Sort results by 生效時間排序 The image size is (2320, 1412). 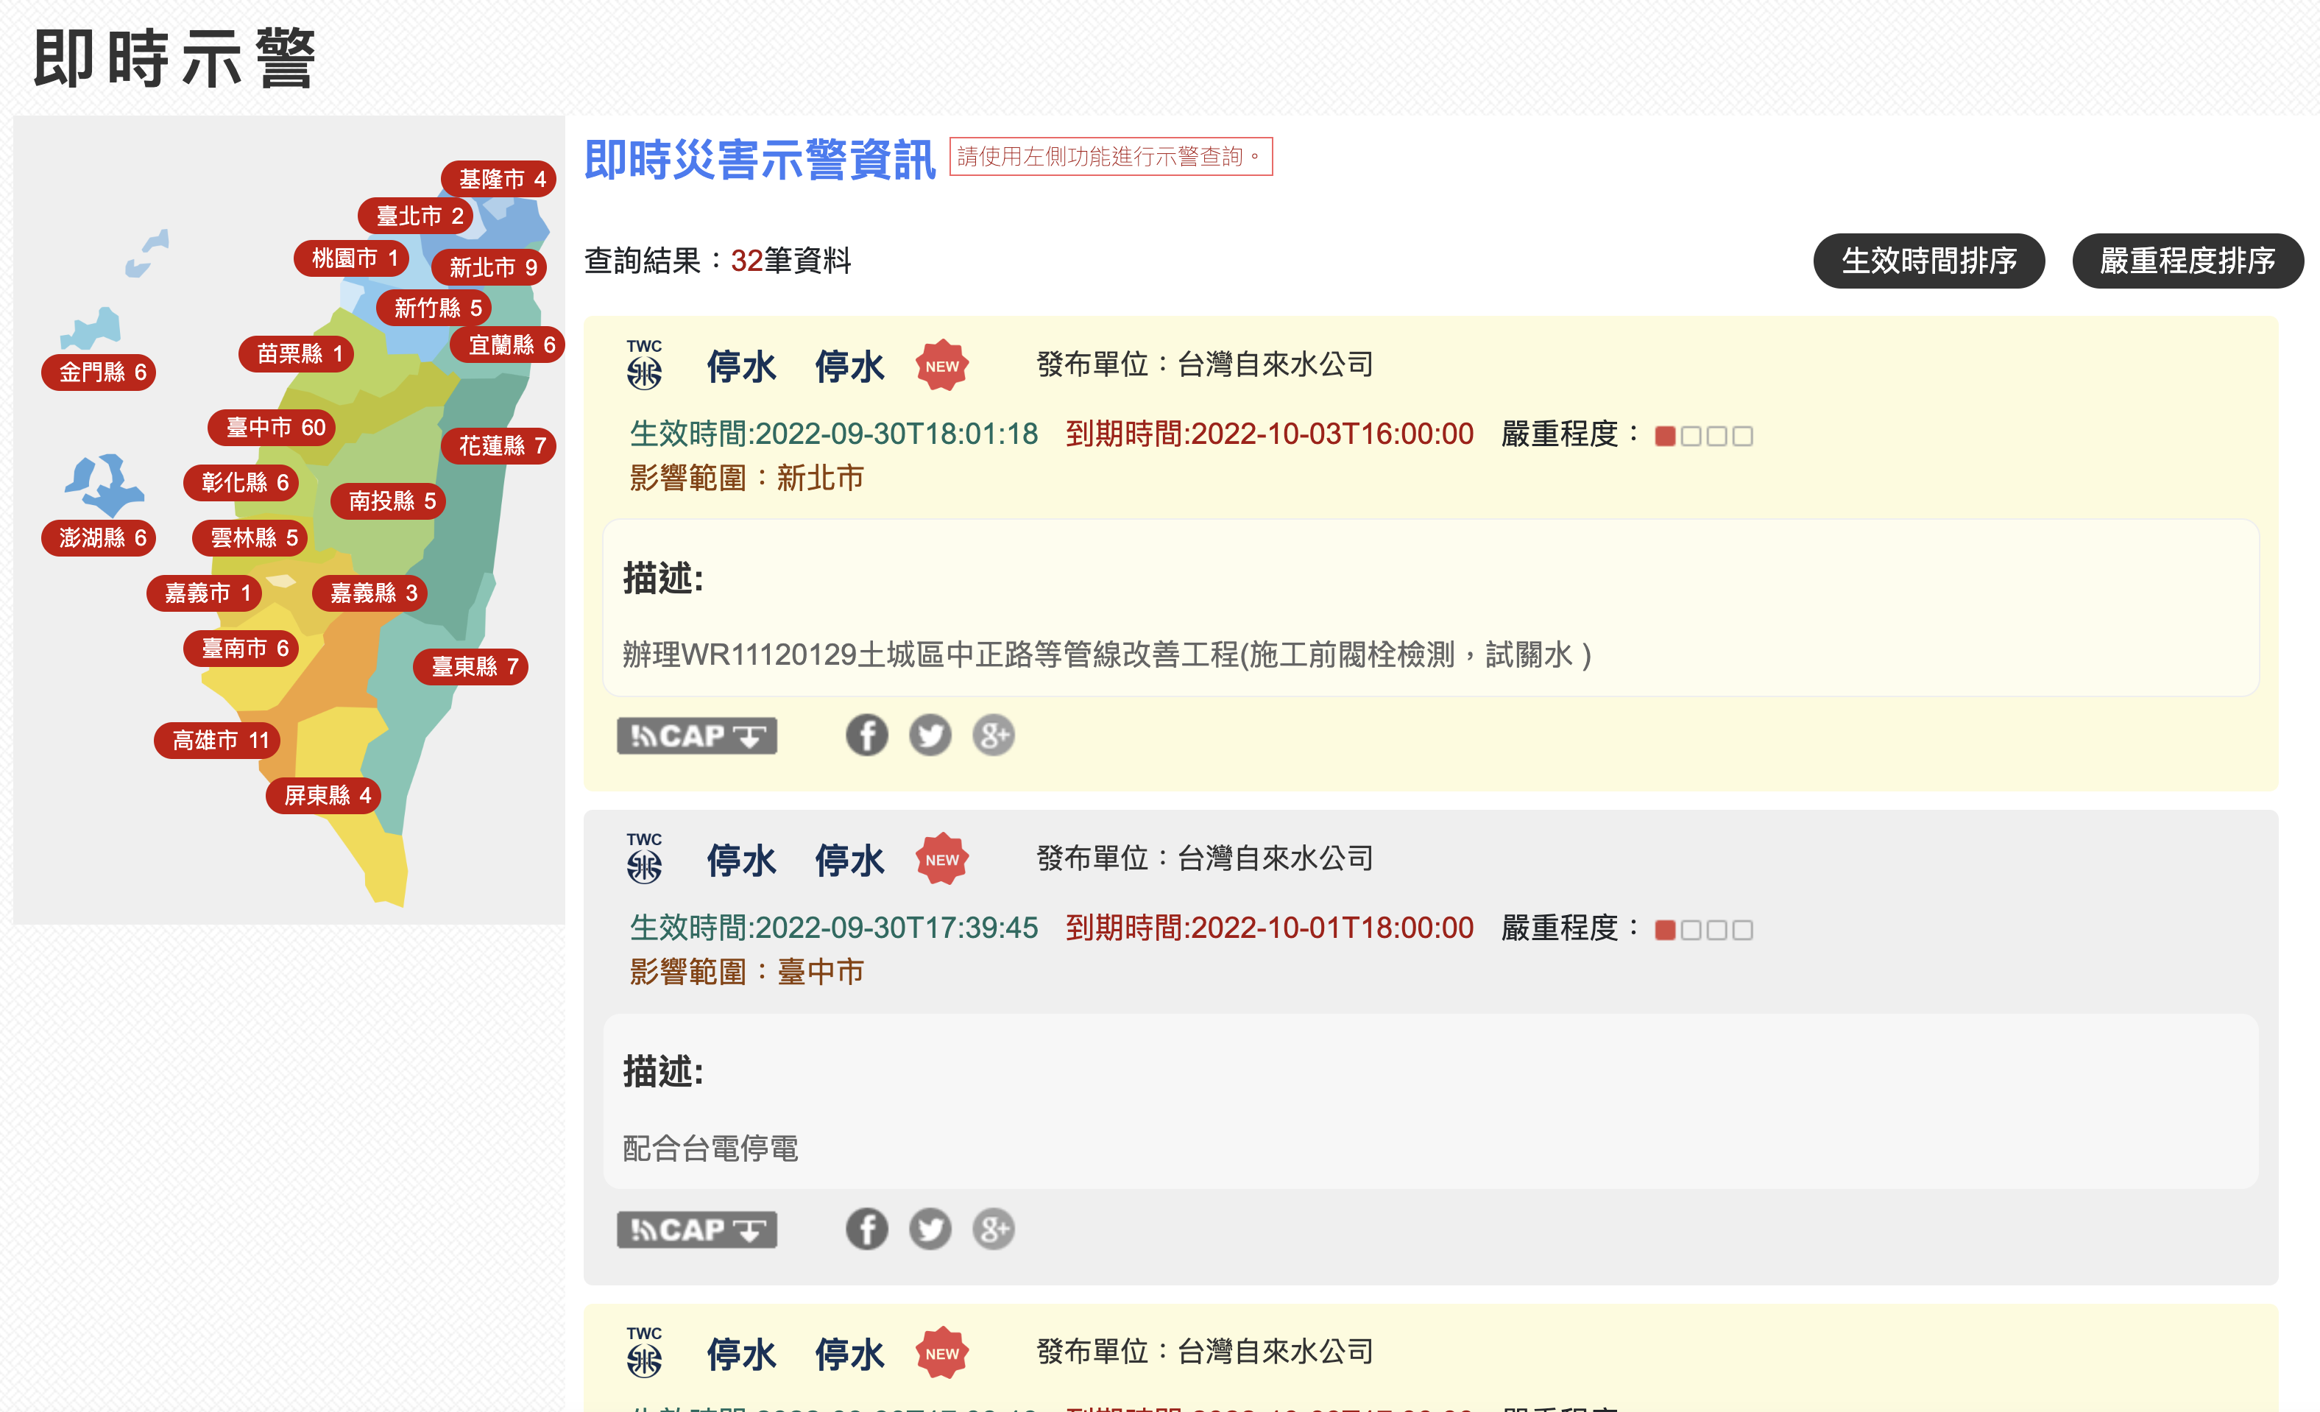(1928, 261)
